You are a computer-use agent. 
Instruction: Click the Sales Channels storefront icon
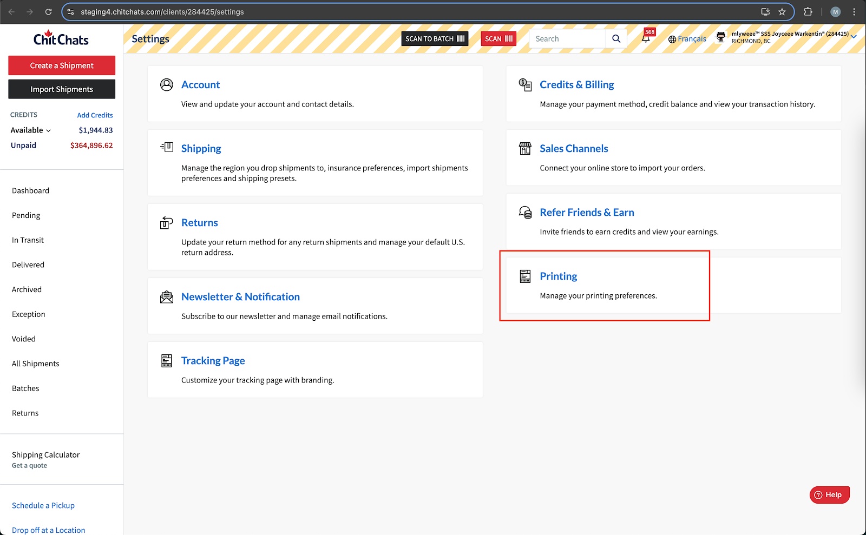pyautogui.click(x=525, y=148)
